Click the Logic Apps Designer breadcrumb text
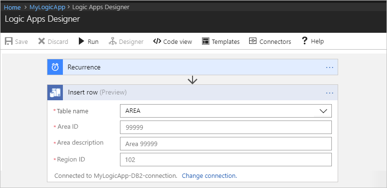The height and width of the screenshot is (188, 387). click(101, 7)
